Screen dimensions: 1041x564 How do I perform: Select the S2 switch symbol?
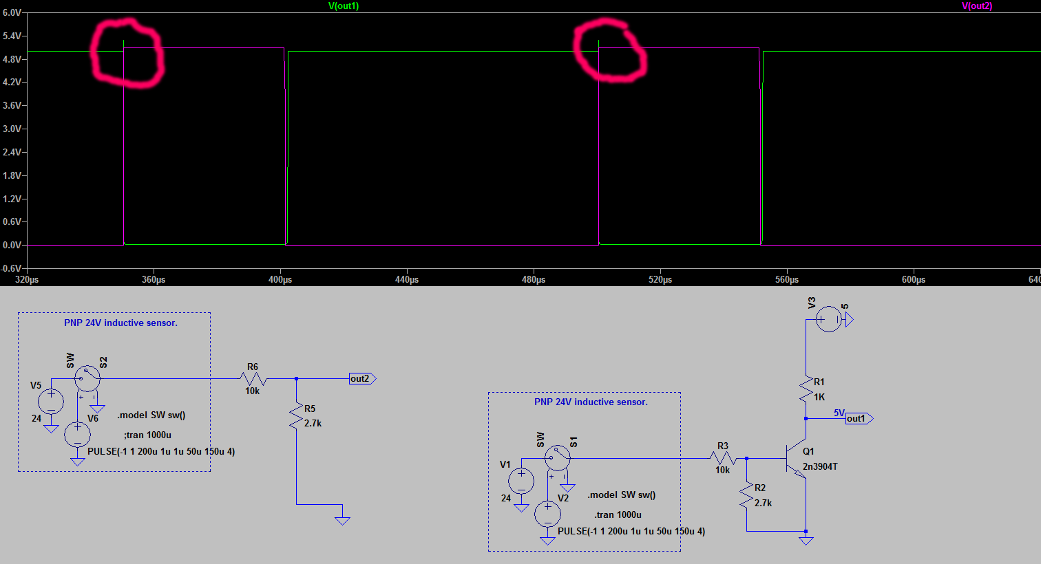[x=87, y=379]
